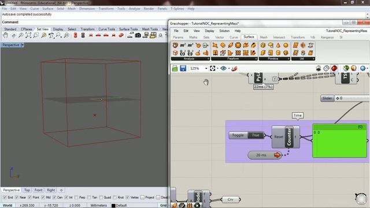Viewport: 370px width, 208px height.
Task: Click the Counter component Reset input
Action: pyautogui.click(x=279, y=137)
